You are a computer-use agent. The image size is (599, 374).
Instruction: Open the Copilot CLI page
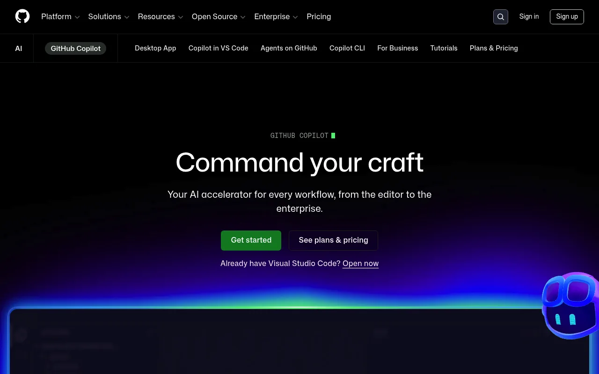(347, 48)
